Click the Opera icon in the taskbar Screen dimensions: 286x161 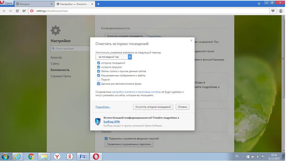click(x=96, y=156)
